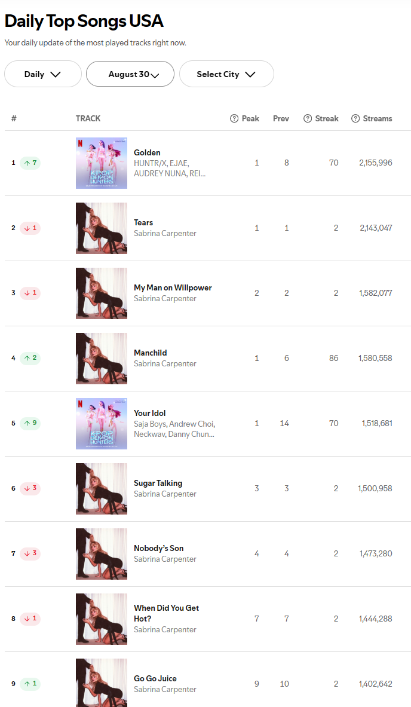The width and height of the screenshot is (411, 707).
Task: Click Golden's up 7 rank change badge
Action: click(x=30, y=163)
